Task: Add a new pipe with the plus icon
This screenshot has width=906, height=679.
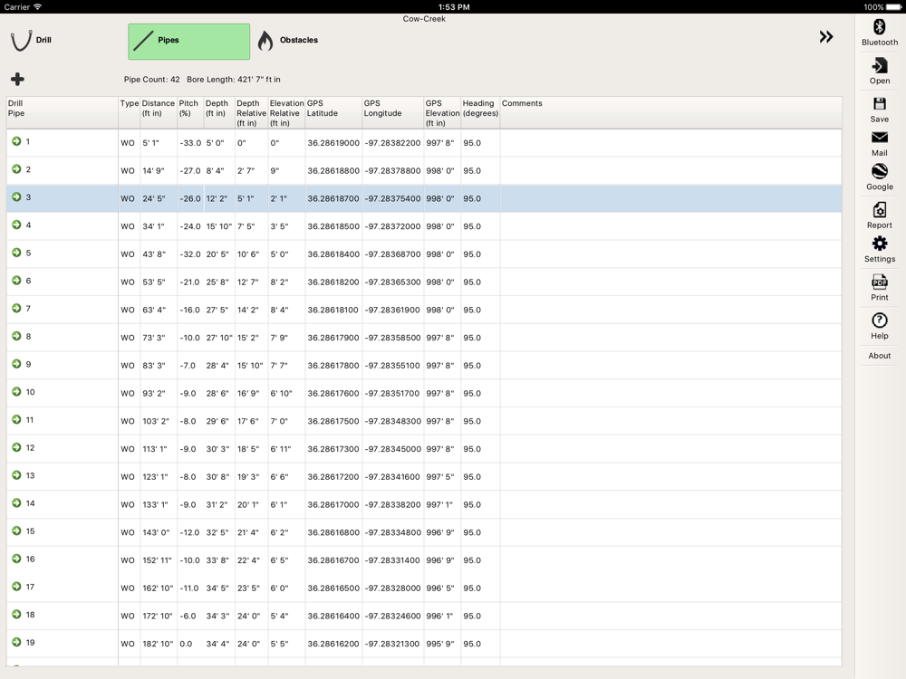Action: (17, 80)
